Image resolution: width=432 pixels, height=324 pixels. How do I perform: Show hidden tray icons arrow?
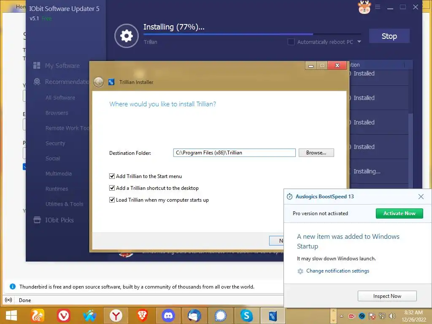click(342, 316)
